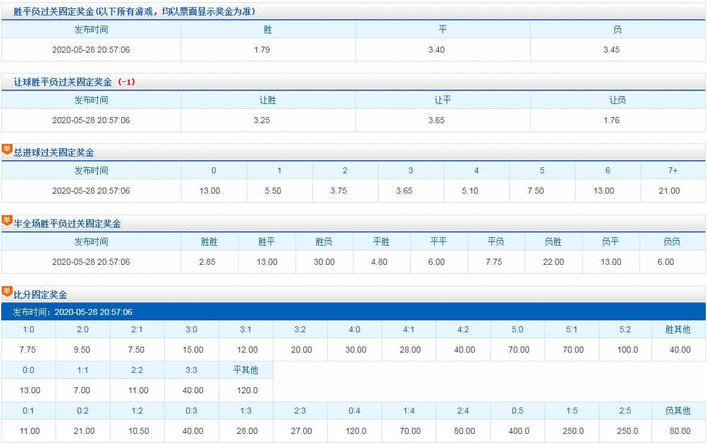Select score 1:0 odds 7.75

click(x=27, y=350)
